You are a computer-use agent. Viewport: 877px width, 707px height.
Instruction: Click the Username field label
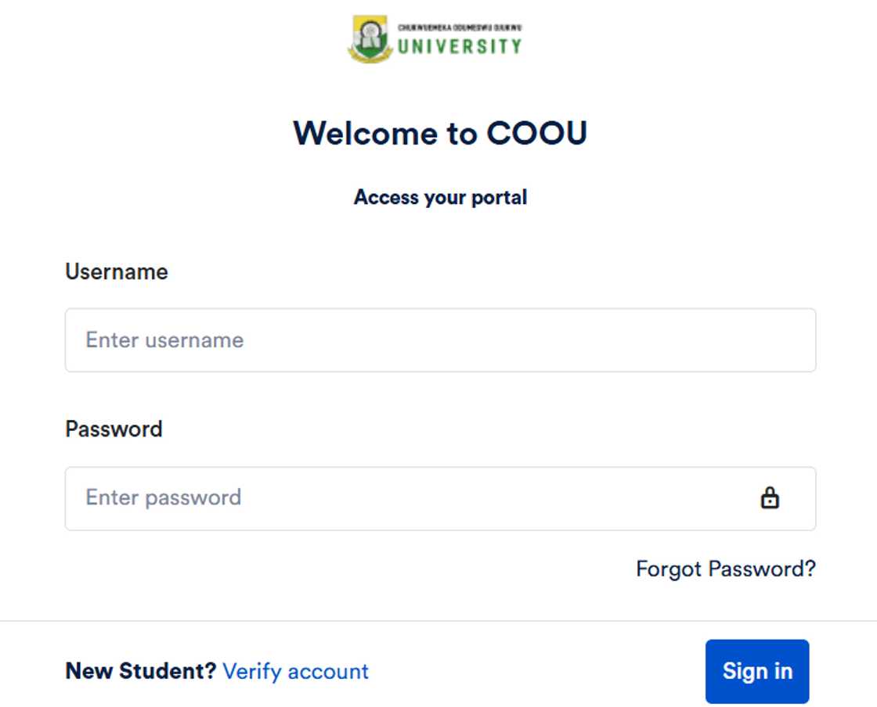coord(117,271)
